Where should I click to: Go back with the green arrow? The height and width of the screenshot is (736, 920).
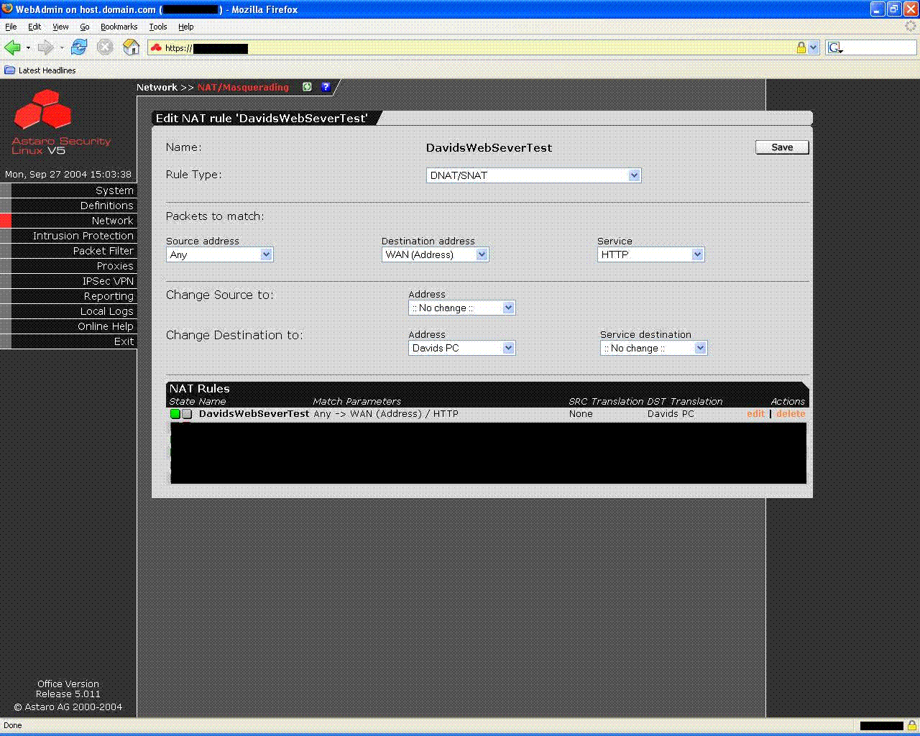click(x=12, y=47)
